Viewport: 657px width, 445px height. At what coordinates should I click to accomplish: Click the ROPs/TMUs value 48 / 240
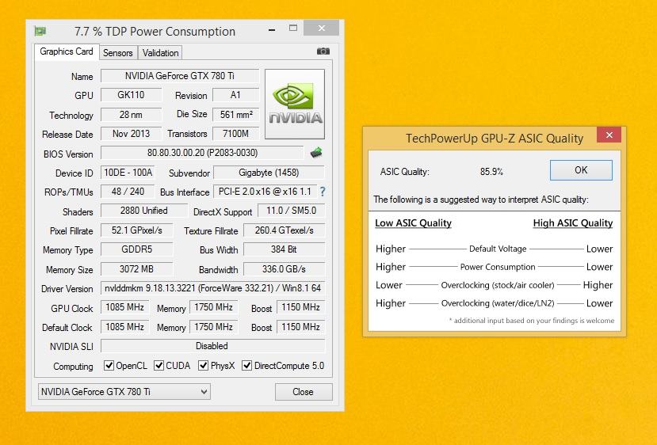click(x=128, y=192)
